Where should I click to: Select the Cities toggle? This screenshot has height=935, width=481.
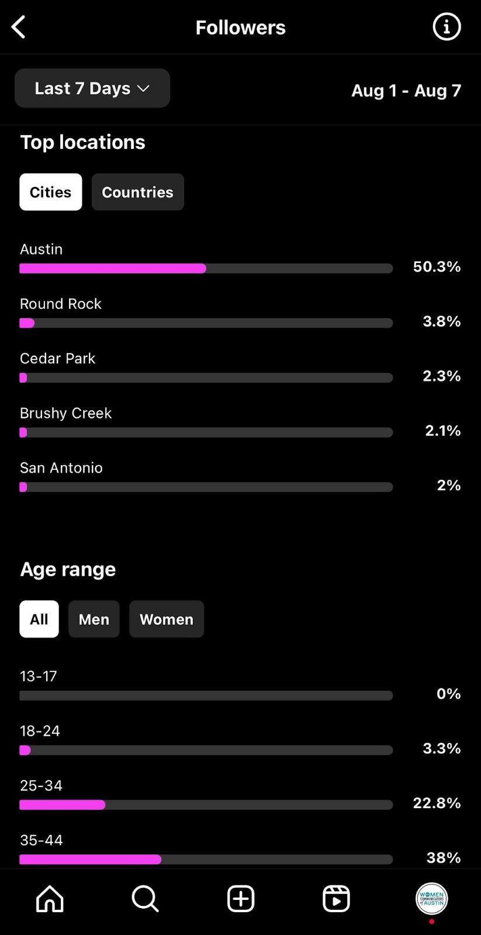[x=51, y=192]
